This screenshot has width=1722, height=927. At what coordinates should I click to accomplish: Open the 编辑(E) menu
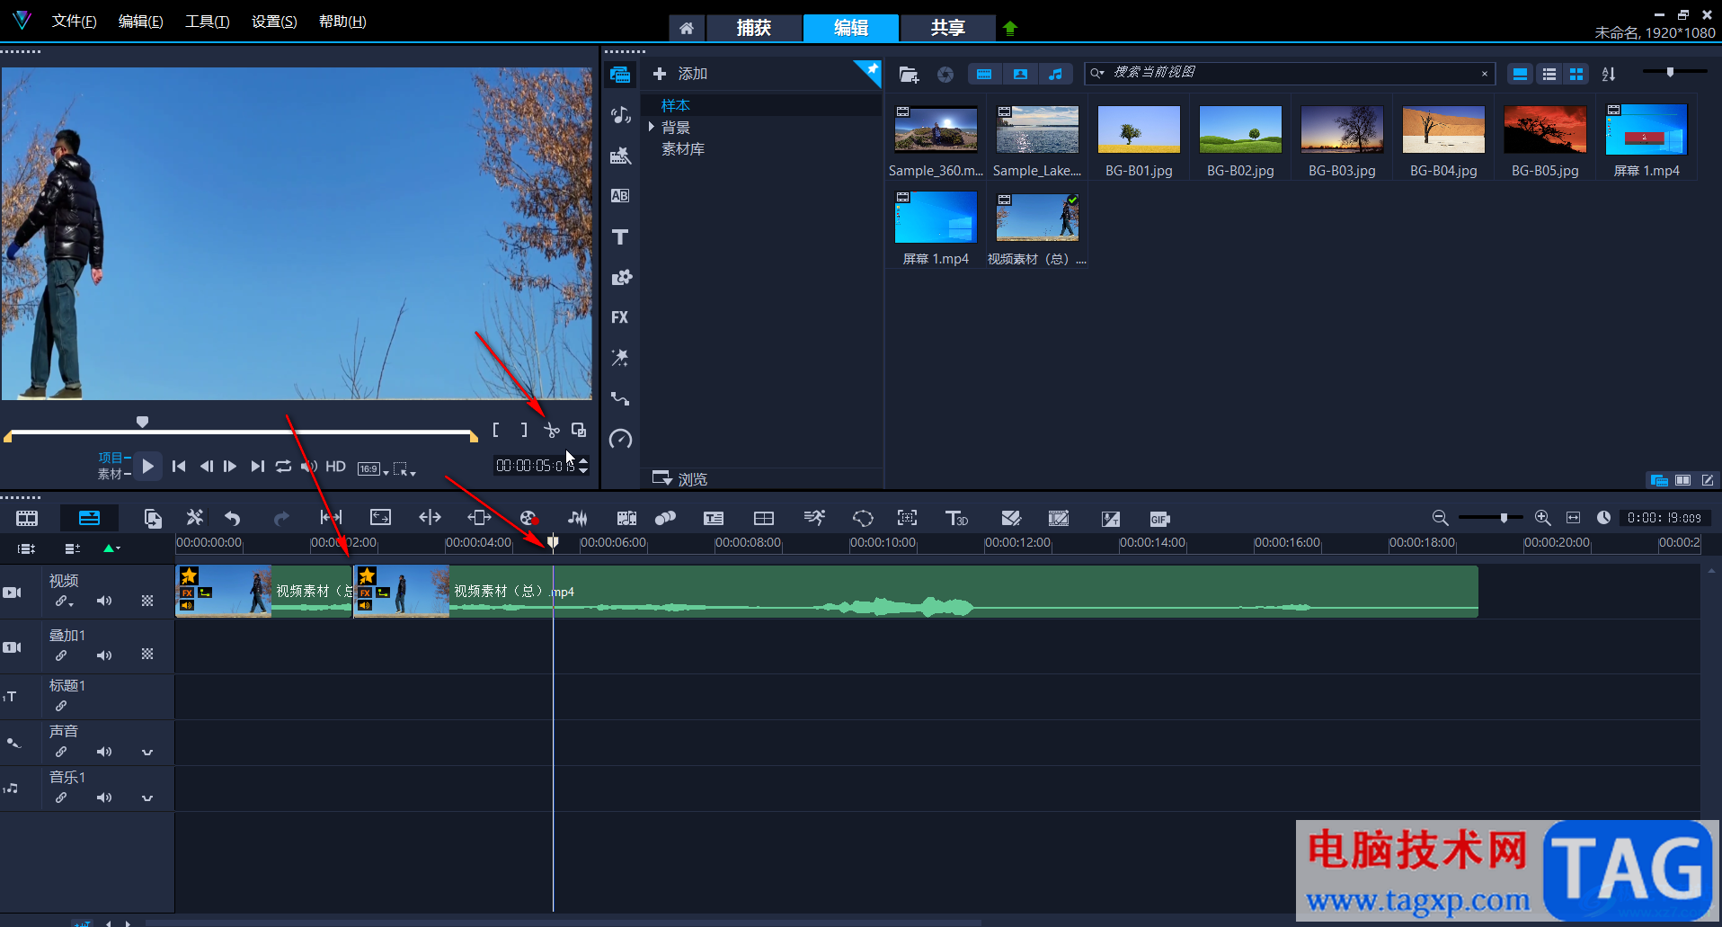pyautogui.click(x=140, y=22)
